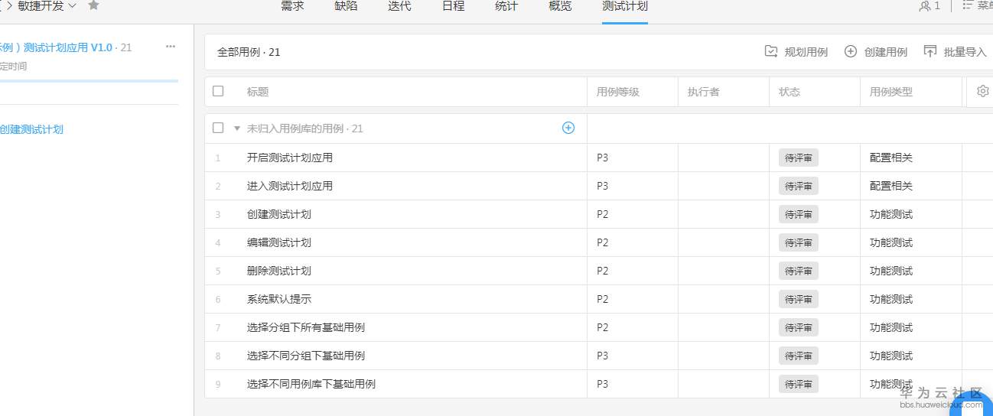Click the 创建用例 plus icon
Screen dimensions: 993x416
(851, 51)
